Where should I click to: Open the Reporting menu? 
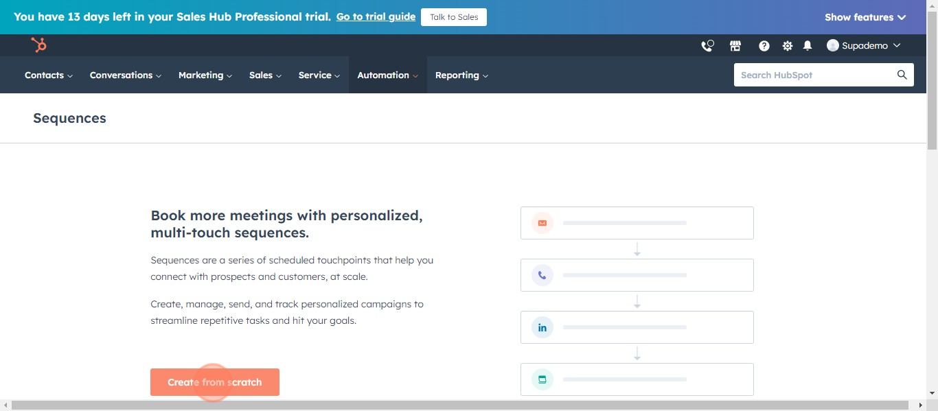[x=461, y=75]
